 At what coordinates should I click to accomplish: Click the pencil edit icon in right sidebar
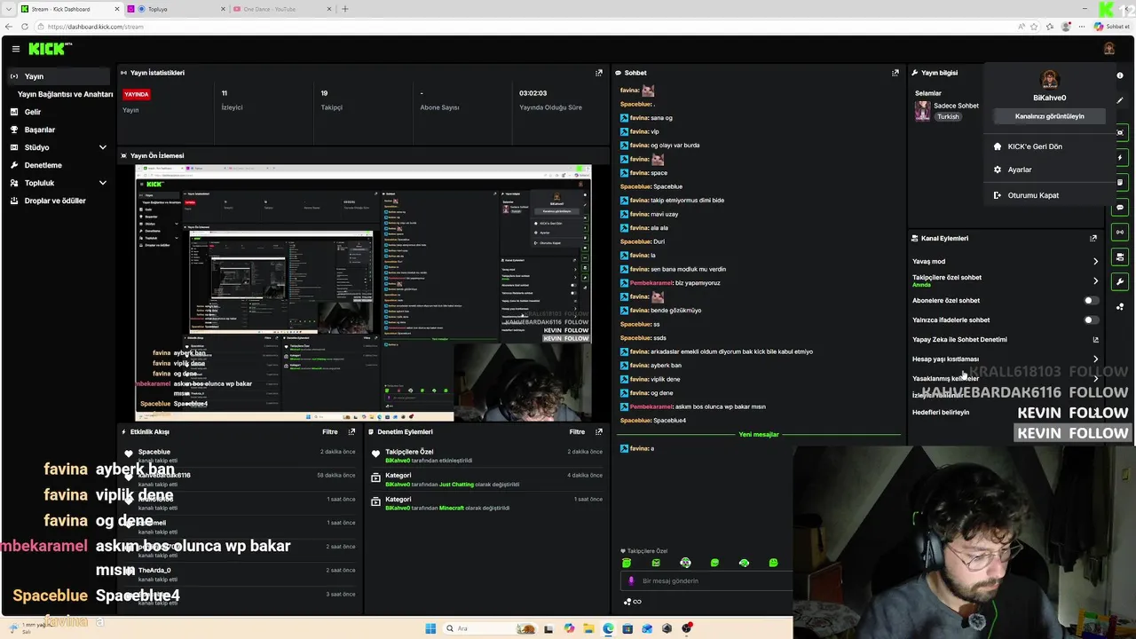click(x=1120, y=100)
